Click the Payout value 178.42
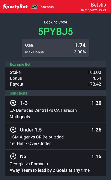The height and width of the screenshot is (180, 111). 94,84
